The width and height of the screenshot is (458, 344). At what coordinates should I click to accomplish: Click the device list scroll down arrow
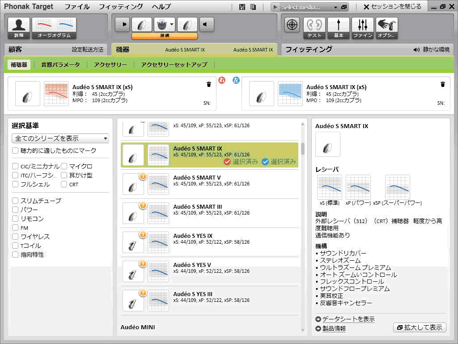(303, 330)
